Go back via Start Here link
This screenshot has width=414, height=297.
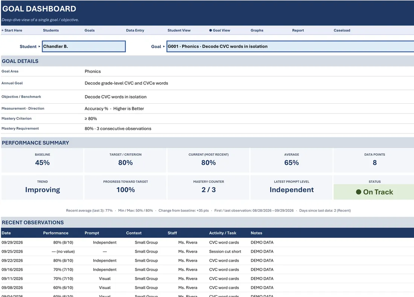(x=12, y=30)
